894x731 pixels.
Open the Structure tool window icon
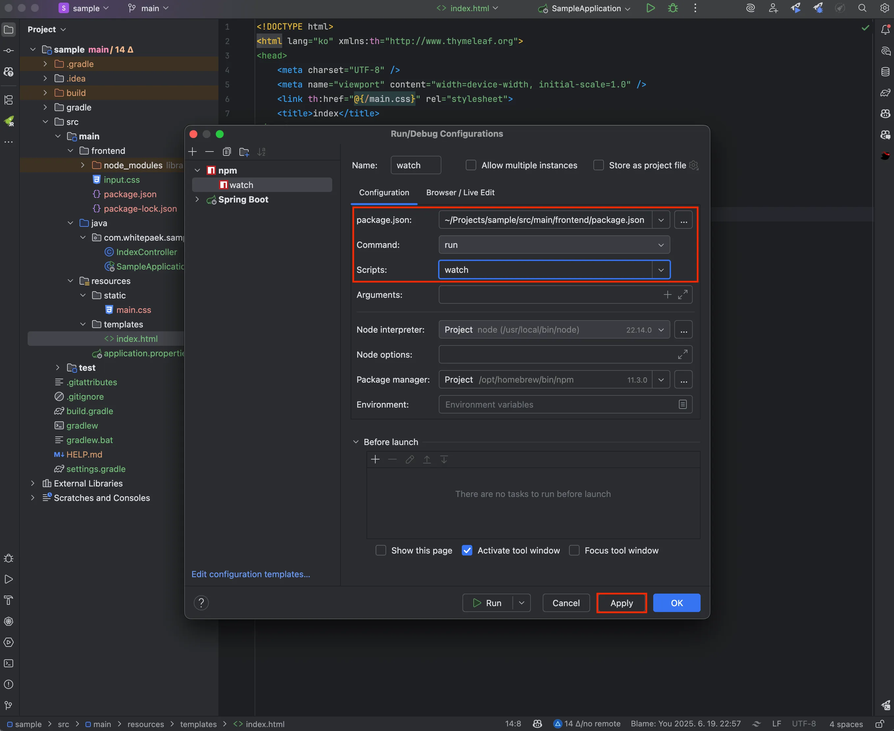pyautogui.click(x=9, y=100)
